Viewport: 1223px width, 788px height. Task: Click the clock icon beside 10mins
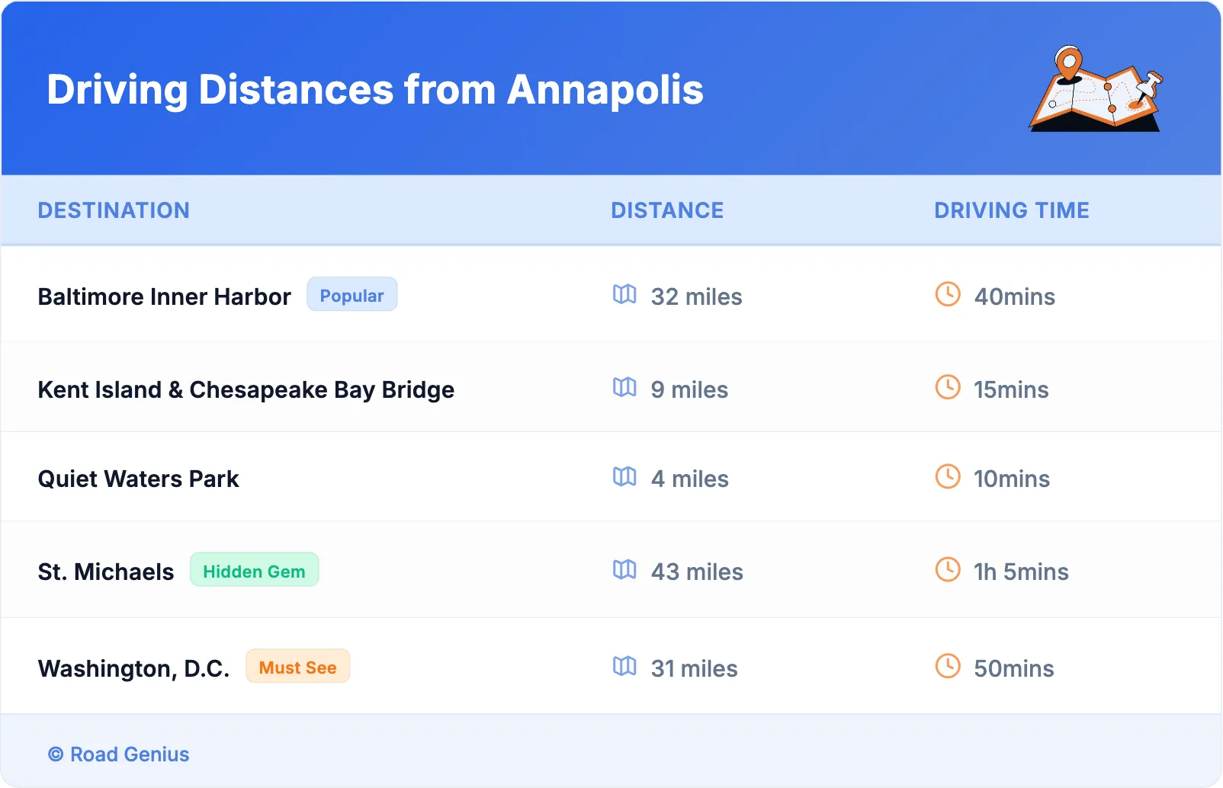(x=948, y=476)
